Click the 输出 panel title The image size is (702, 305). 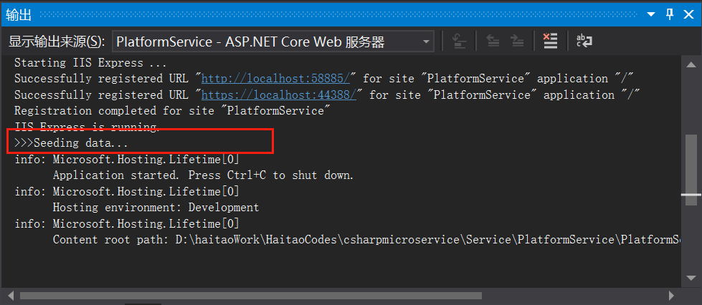pyautogui.click(x=19, y=15)
